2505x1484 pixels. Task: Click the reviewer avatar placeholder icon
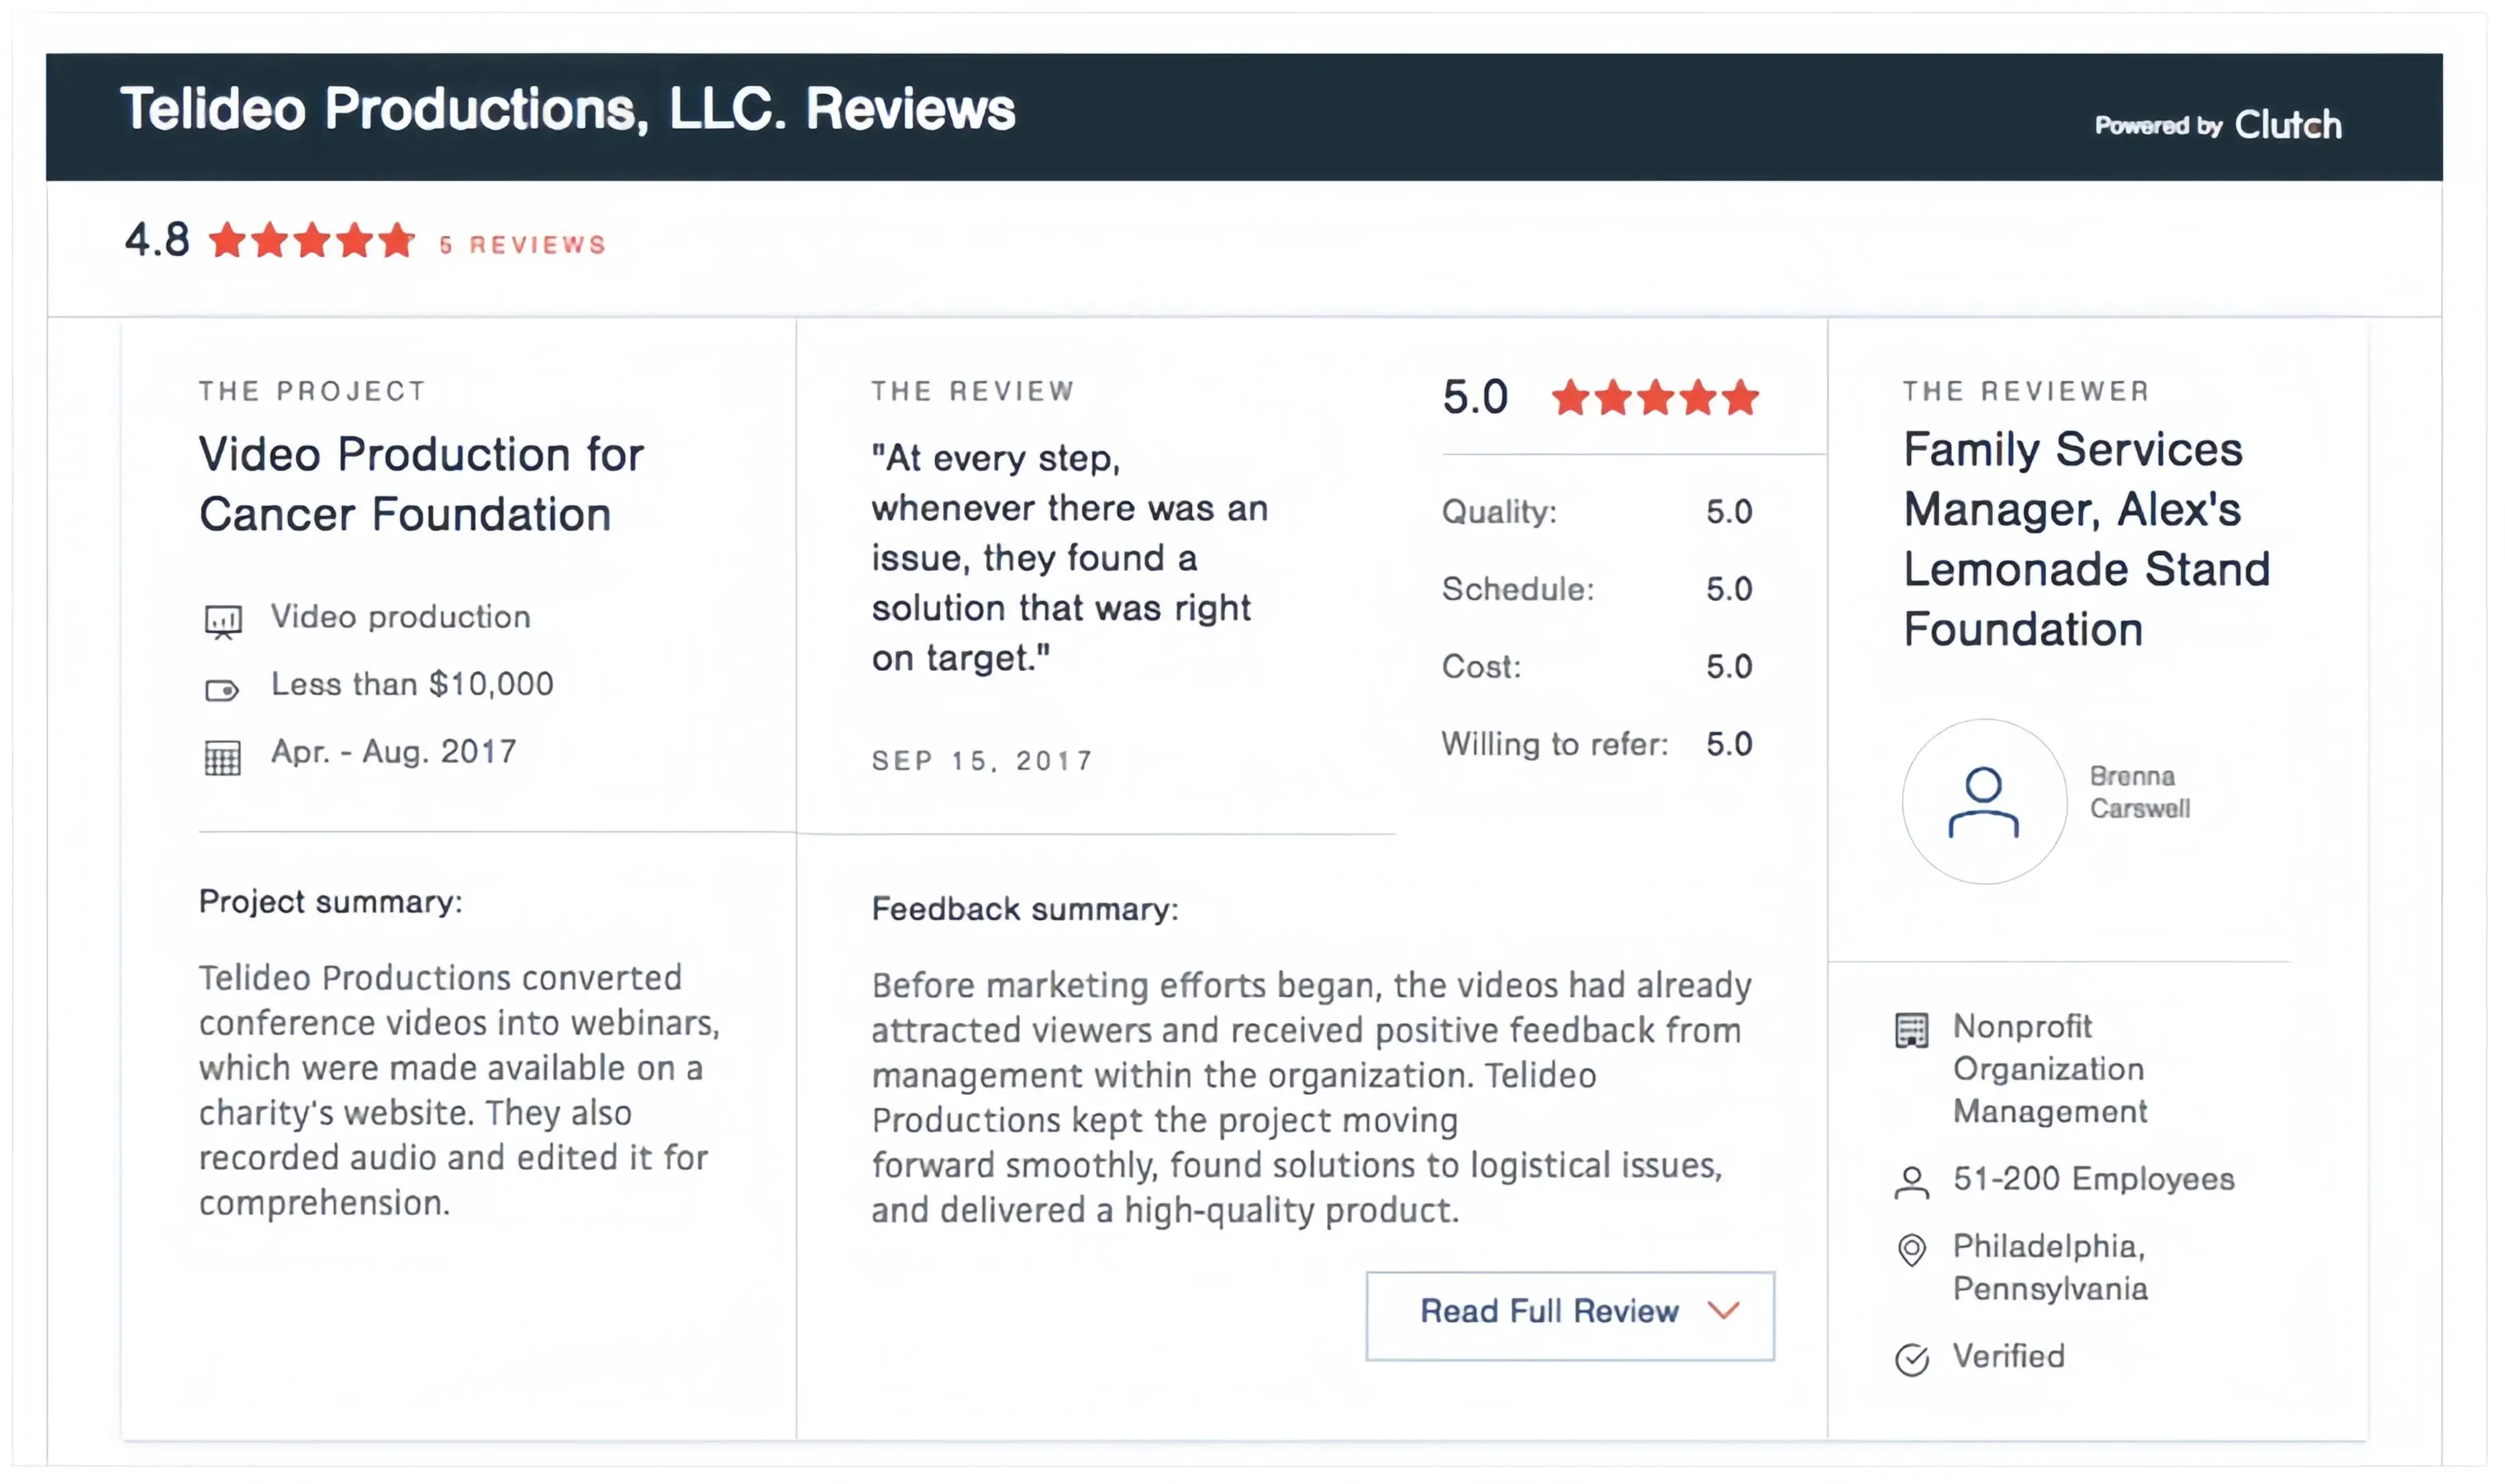tap(1983, 802)
